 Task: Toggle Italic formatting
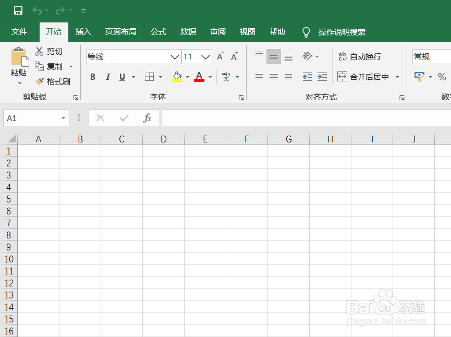[x=108, y=77]
